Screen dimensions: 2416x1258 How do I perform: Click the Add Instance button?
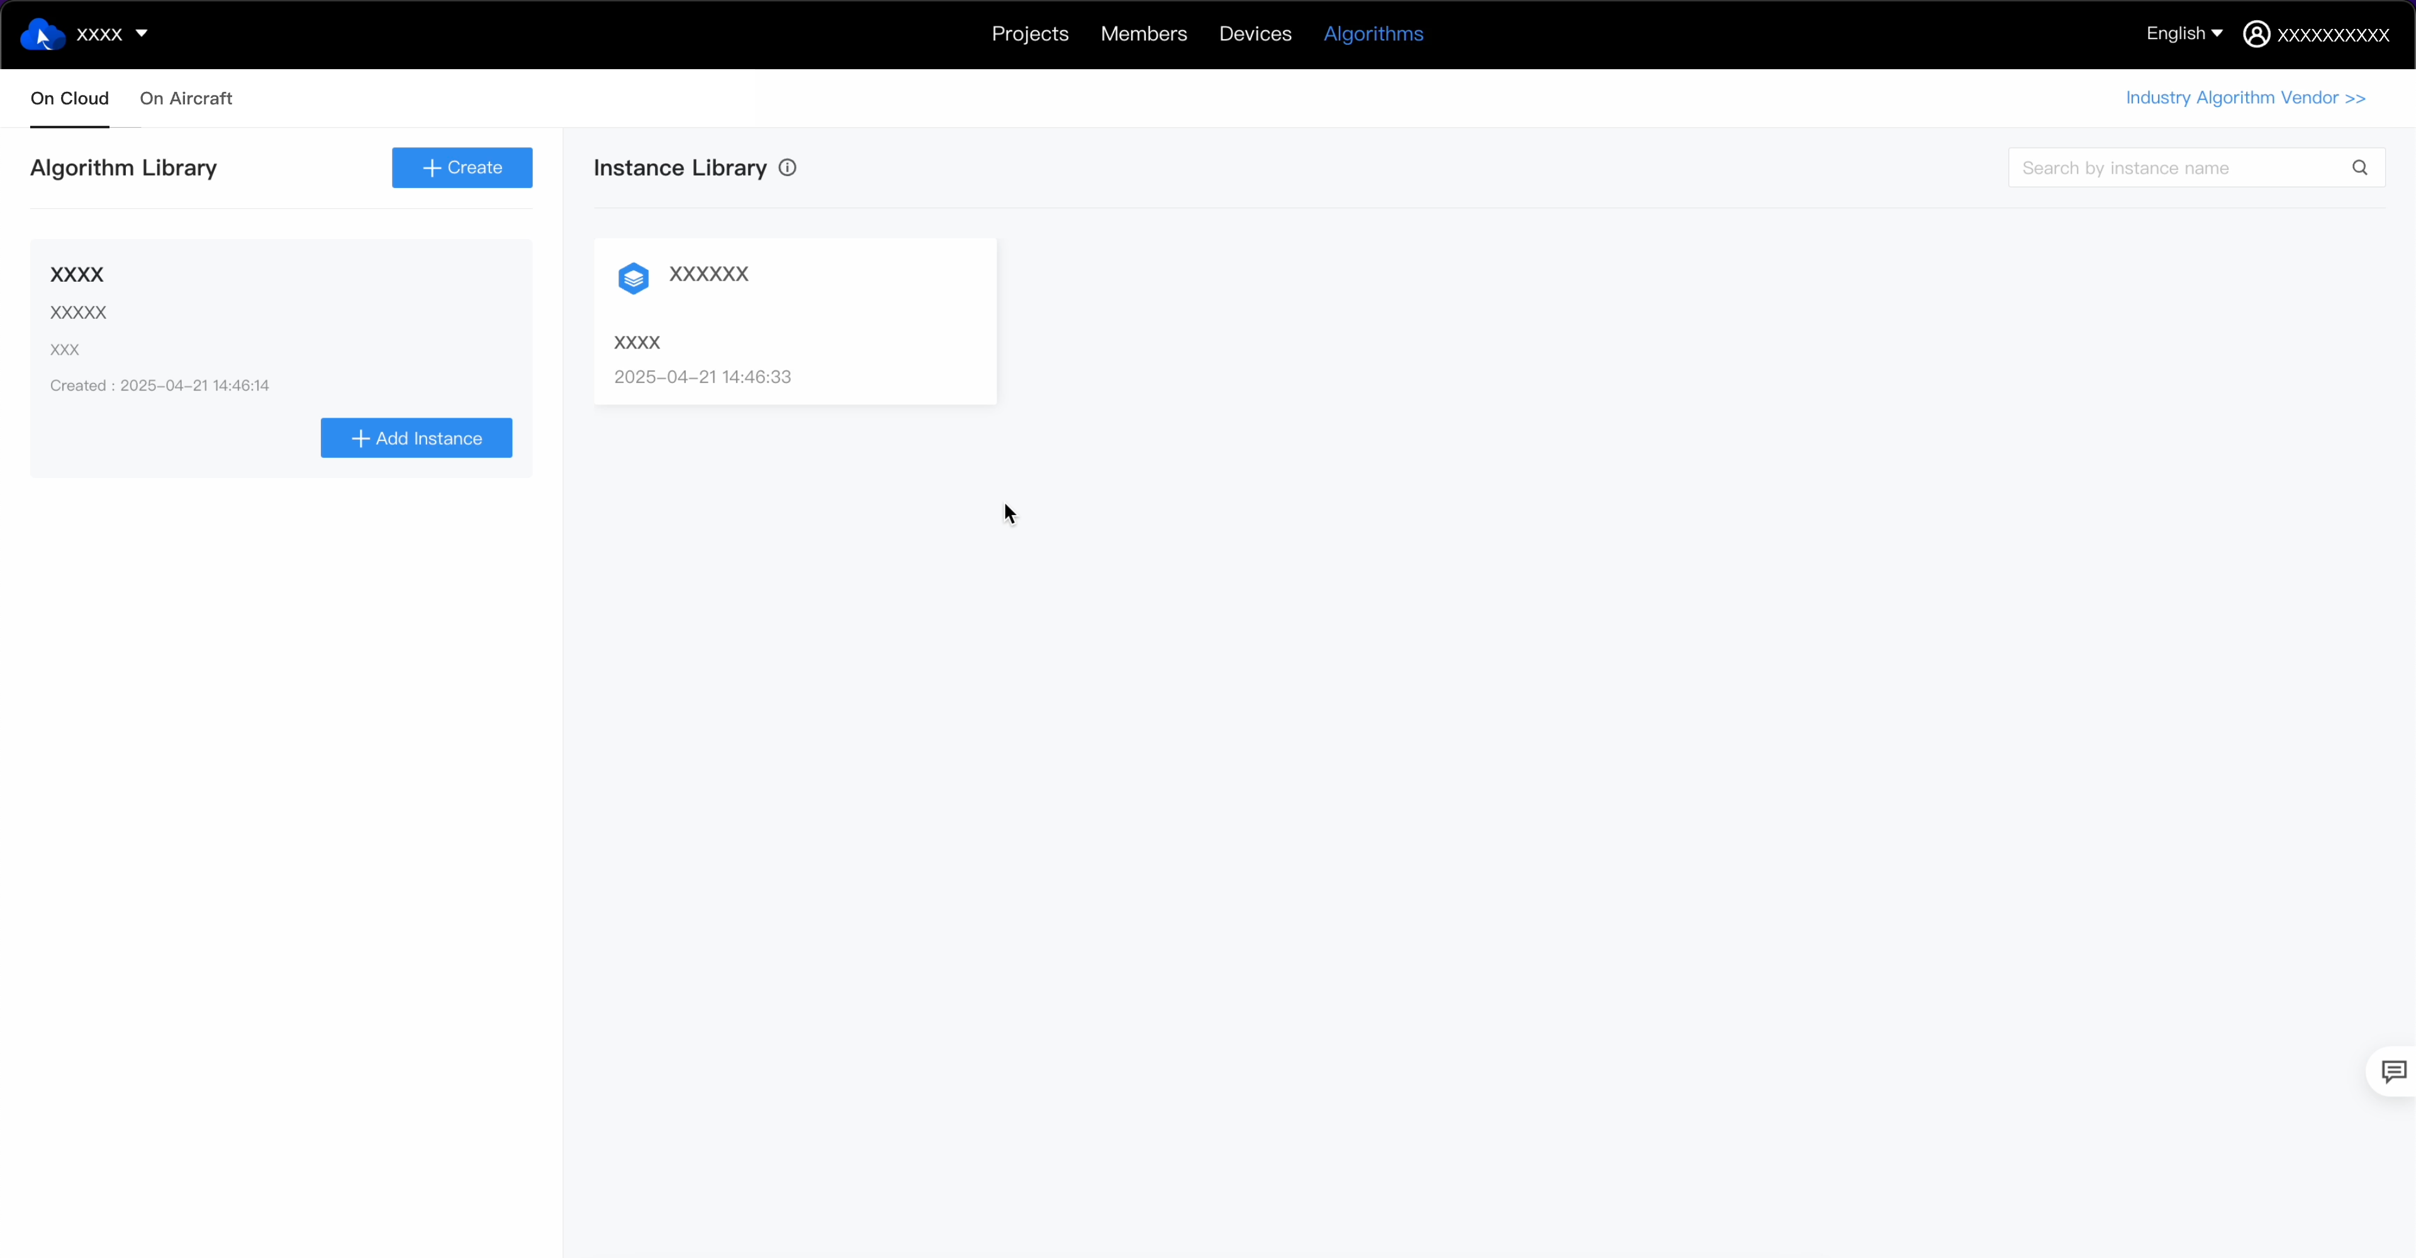[415, 438]
